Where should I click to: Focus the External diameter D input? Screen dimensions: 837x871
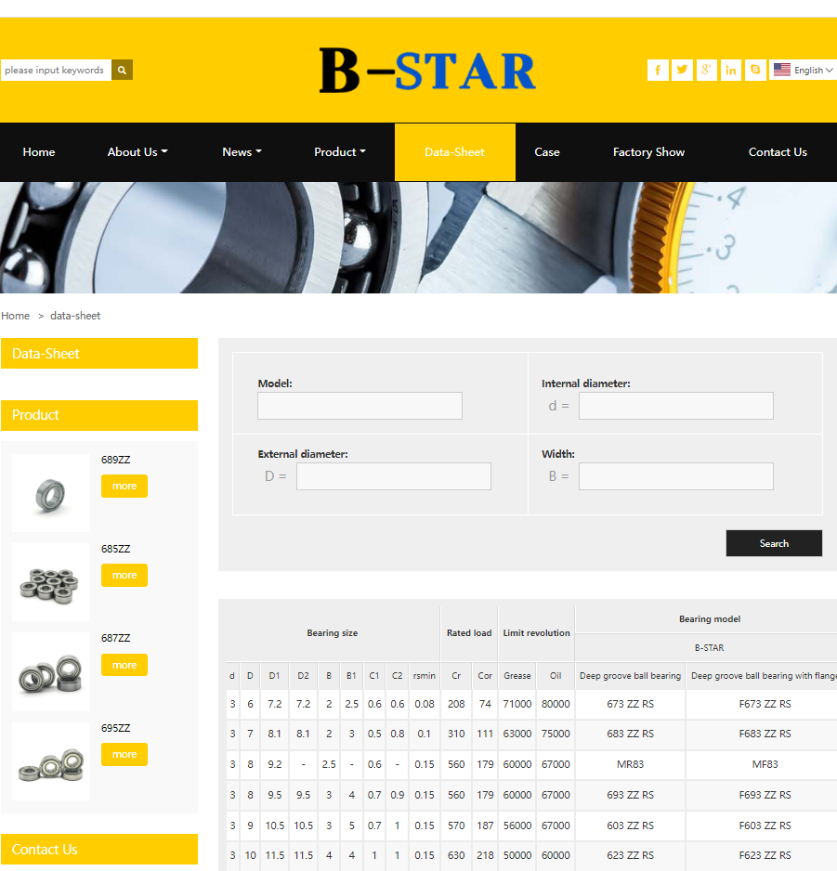(x=394, y=476)
